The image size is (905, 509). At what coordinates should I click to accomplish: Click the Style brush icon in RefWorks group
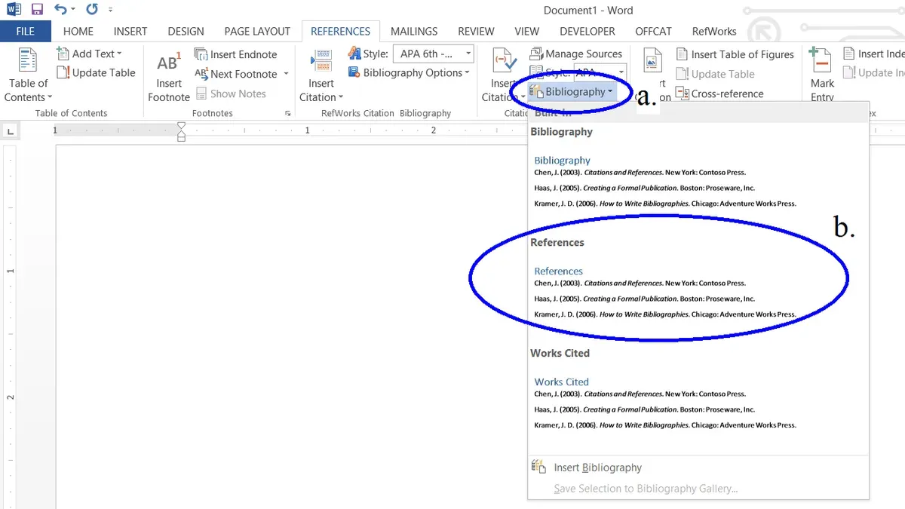click(354, 54)
